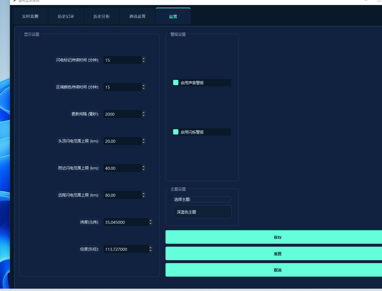Toggle the 启用声音警报 checkbox
This screenshot has height=291, width=382.
(x=176, y=83)
